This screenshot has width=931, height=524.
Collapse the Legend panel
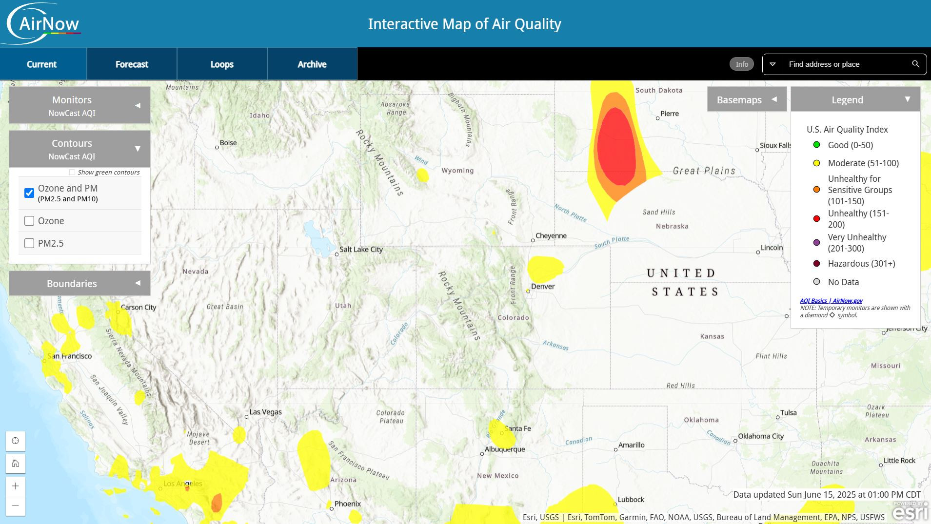tap(855, 99)
